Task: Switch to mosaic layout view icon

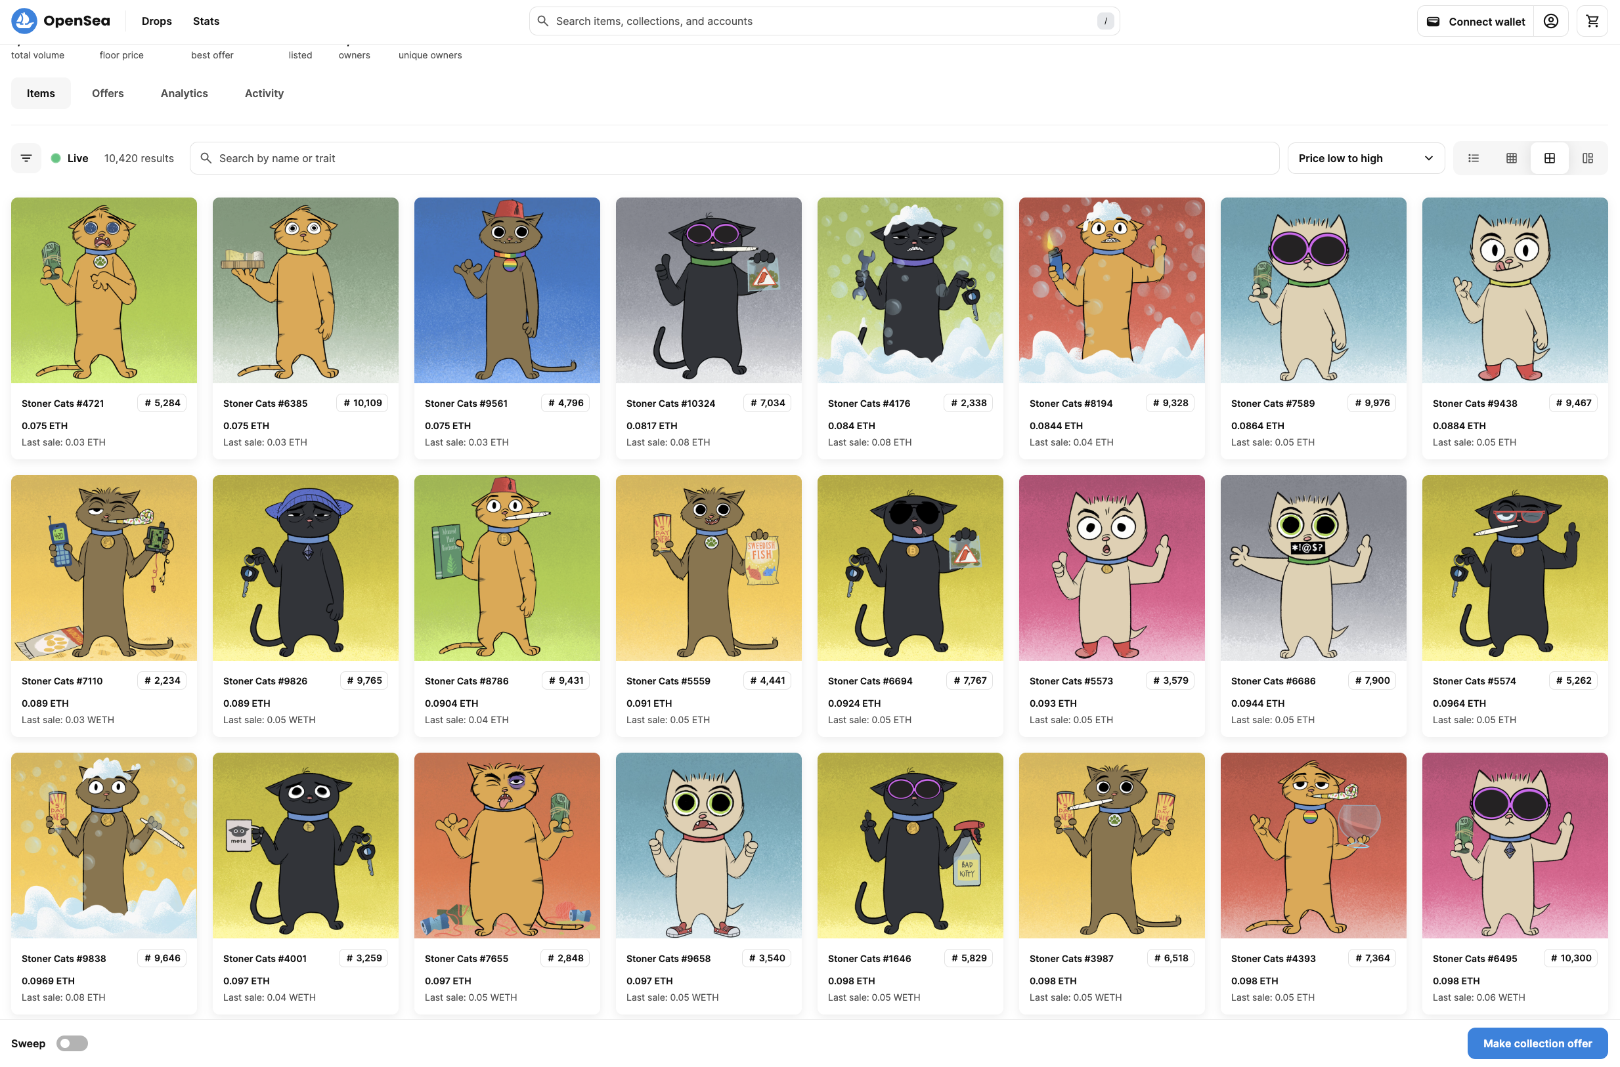Action: pos(1587,158)
